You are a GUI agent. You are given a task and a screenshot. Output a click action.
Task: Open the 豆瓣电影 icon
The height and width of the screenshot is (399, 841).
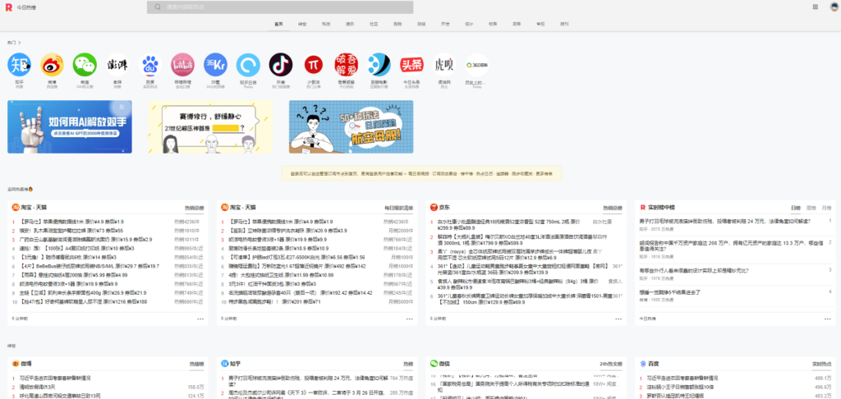(379, 65)
